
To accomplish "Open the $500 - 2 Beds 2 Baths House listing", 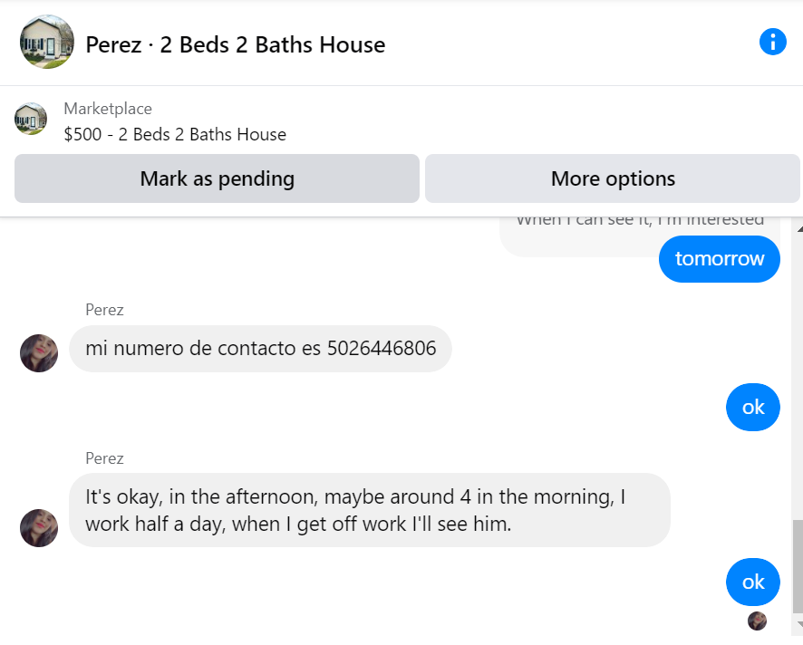I will (x=175, y=135).
